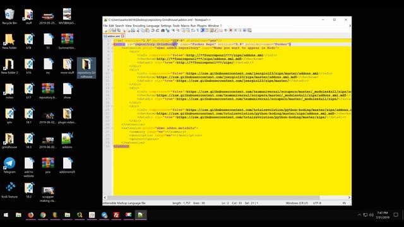Click the red Record macro toolbar icon

click(231, 30)
